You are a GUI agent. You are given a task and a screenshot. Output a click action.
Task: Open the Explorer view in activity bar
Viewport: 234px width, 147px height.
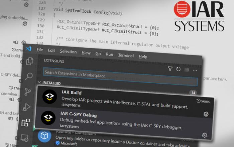[x=30, y=61]
